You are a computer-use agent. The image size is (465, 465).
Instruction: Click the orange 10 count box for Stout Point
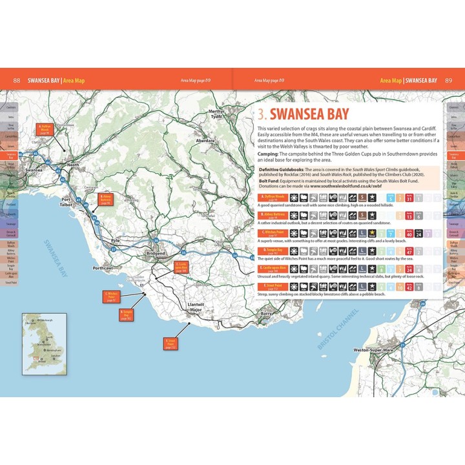coord(400,287)
